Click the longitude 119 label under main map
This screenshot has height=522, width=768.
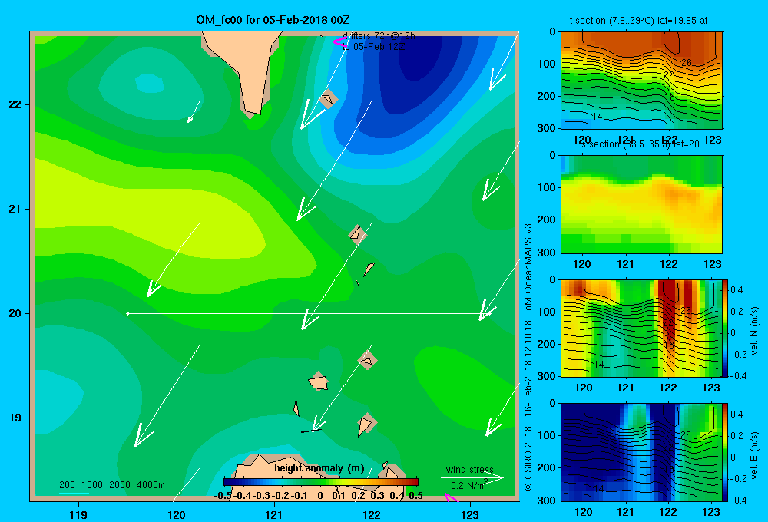click(x=79, y=514)
